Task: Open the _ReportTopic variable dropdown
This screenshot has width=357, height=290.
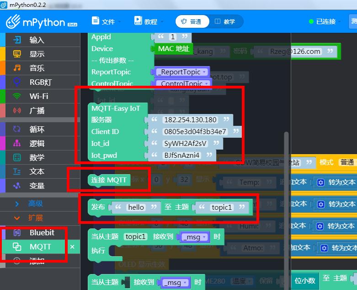Action: [182, 72]
